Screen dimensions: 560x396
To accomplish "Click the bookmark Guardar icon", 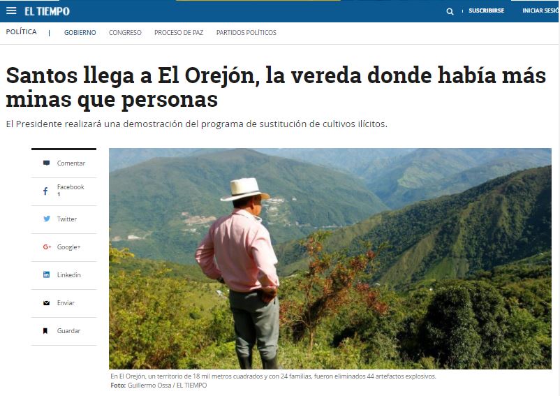I will coord(45,330).
